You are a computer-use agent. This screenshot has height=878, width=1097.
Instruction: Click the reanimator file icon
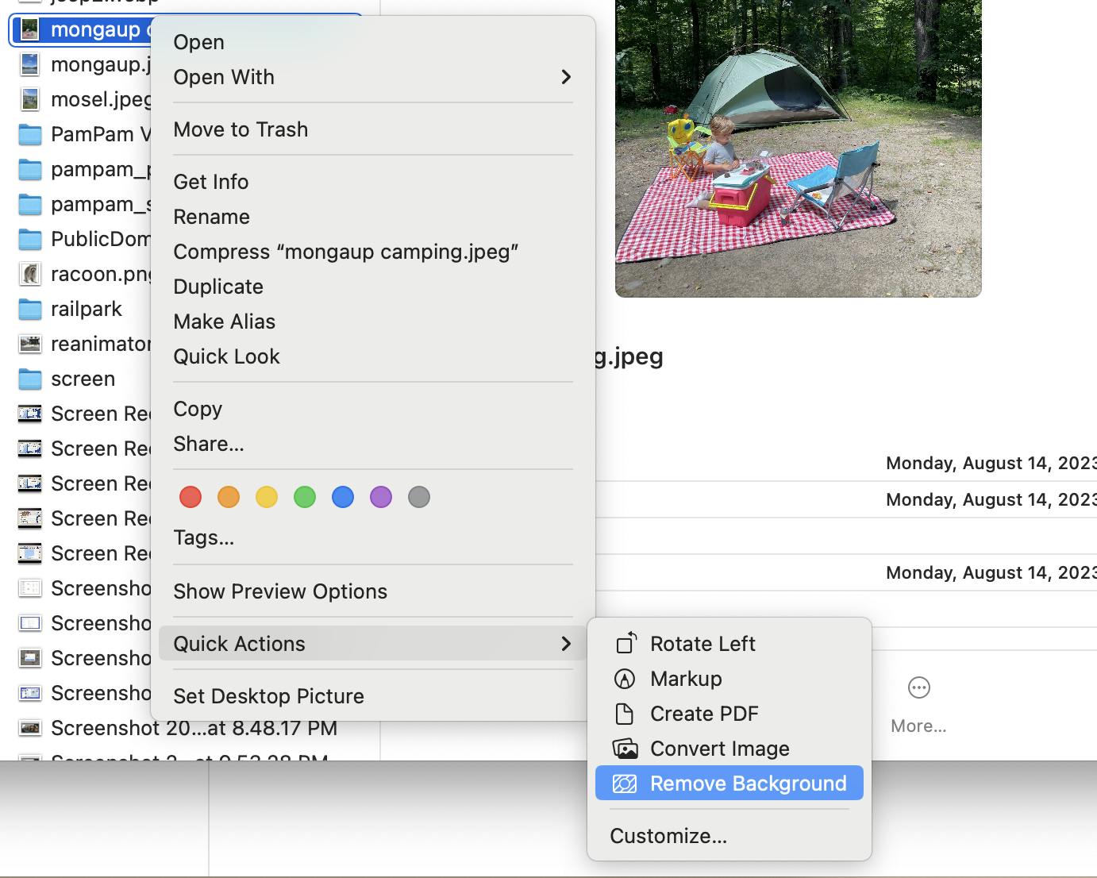tap(29, 344)
